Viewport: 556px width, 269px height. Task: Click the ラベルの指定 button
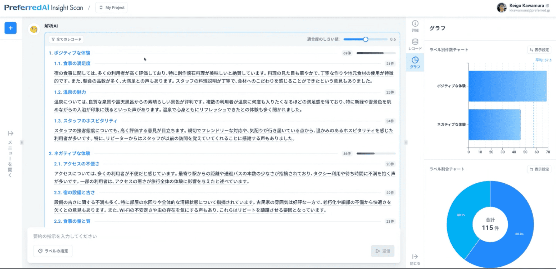(53, 251)
